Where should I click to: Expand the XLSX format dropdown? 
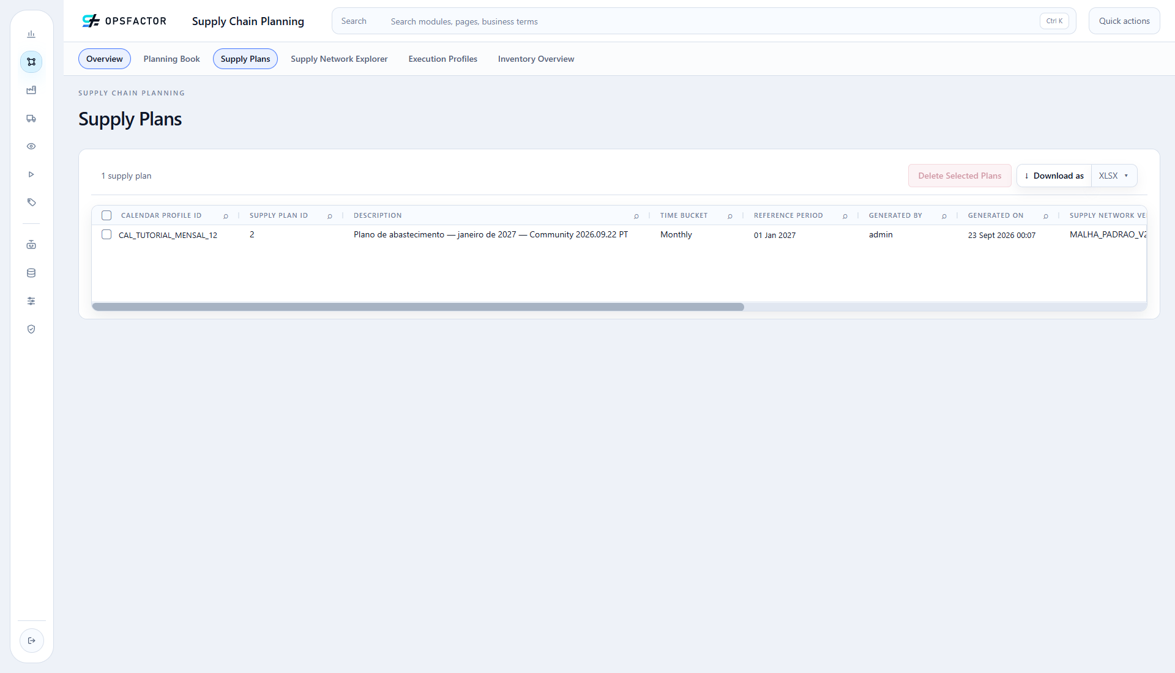(x=1114, y=176)
